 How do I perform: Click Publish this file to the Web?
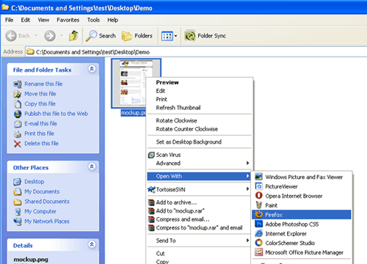pyautogui.click(x=56, y=114)
